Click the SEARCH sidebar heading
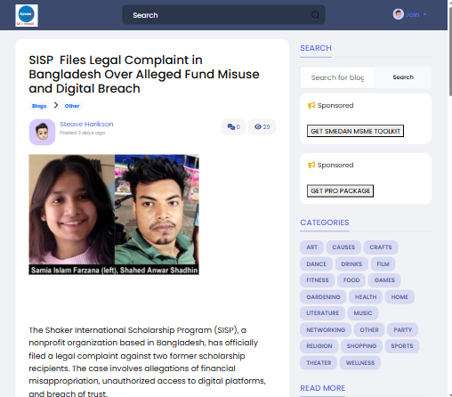The image size is (452, 397). 316,48
